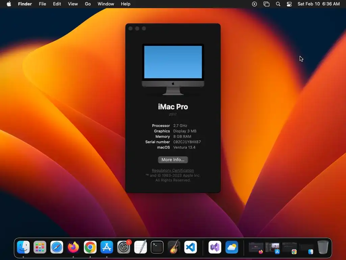The height and width of the screenshot is (260, 346).
Task: Open Control Center in menu bar
Action: click(x=289, y=4)
